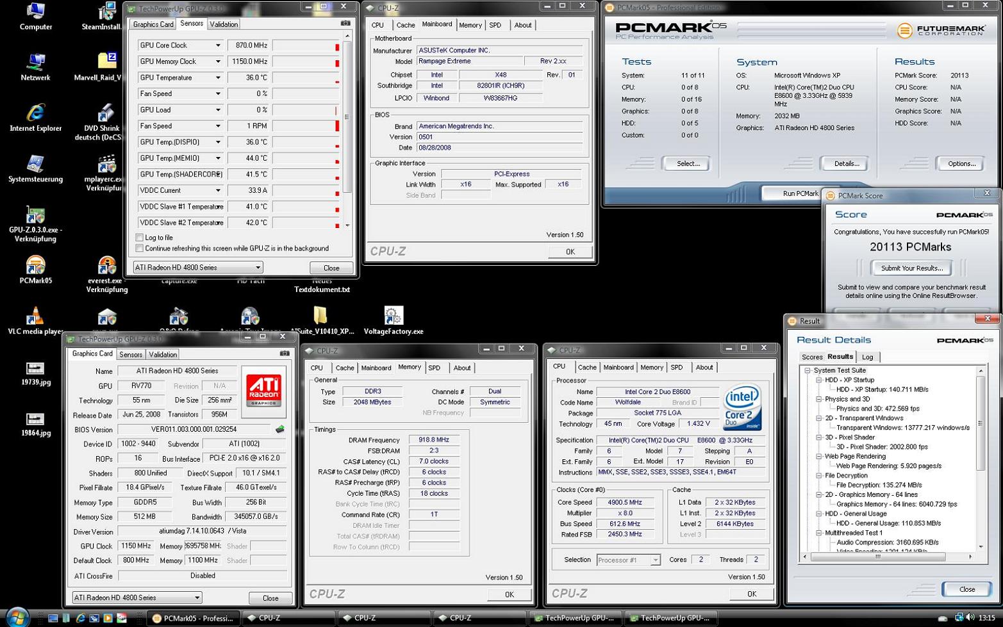1003x627 pixels.
Task: Click Options button in PCMark05 Results
Action: [961, 164]
